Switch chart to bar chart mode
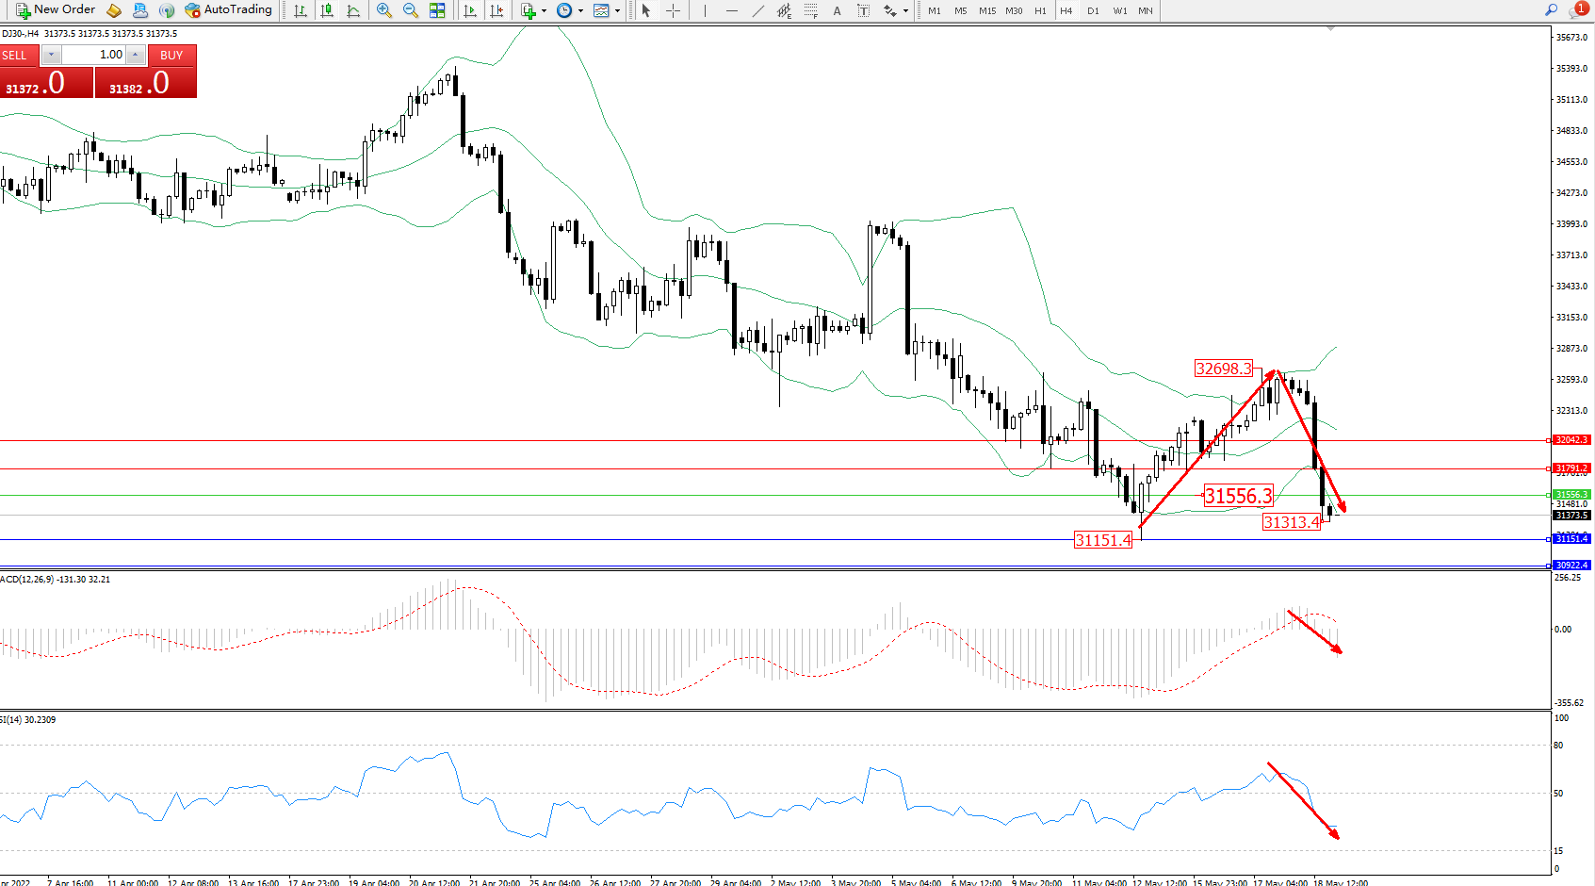Image resolution: width=1595 pixels, height=886 pixels. 300,10
